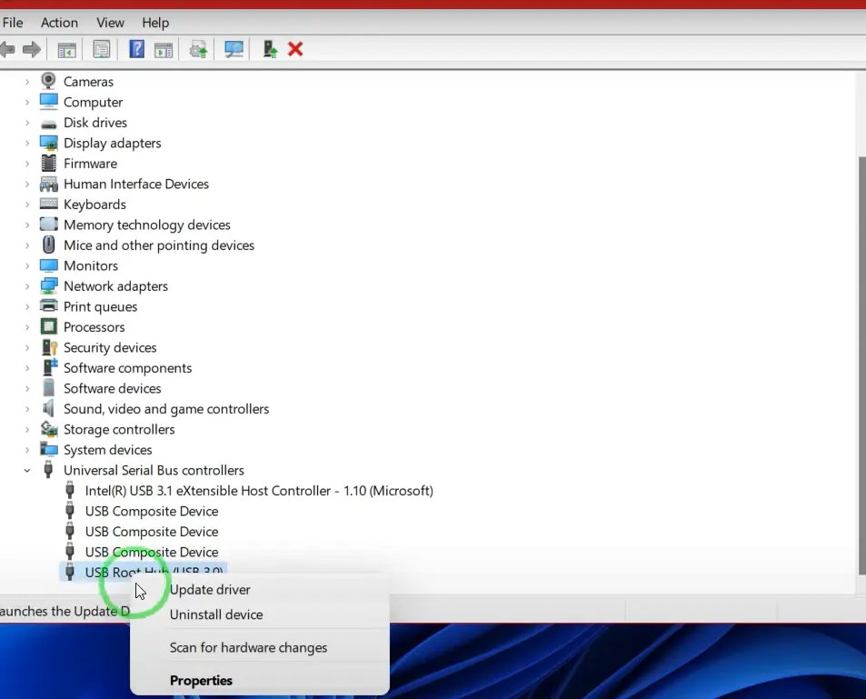Screen dimensions: 866x699
Task: Toggle the Show/Hide Console Tree icon
Action: click(x=66, y=49)
